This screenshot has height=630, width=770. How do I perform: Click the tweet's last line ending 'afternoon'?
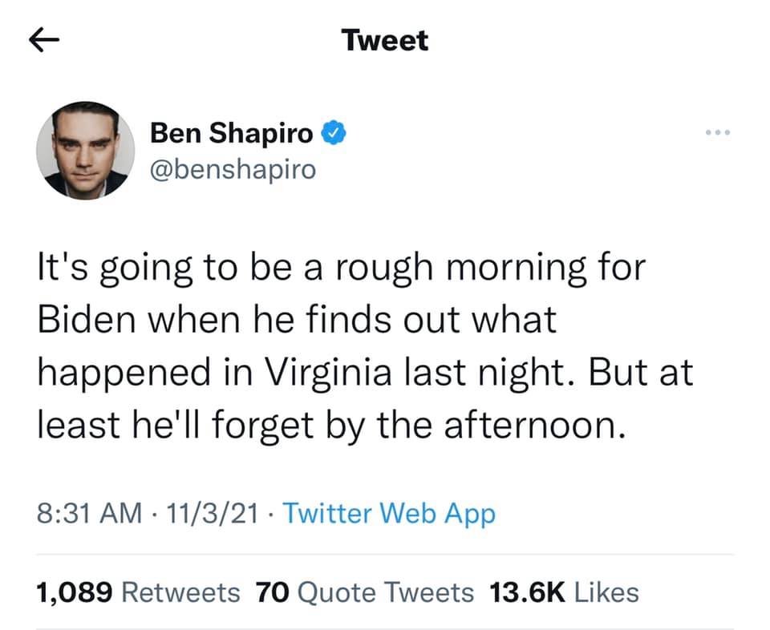pos(330,426)
